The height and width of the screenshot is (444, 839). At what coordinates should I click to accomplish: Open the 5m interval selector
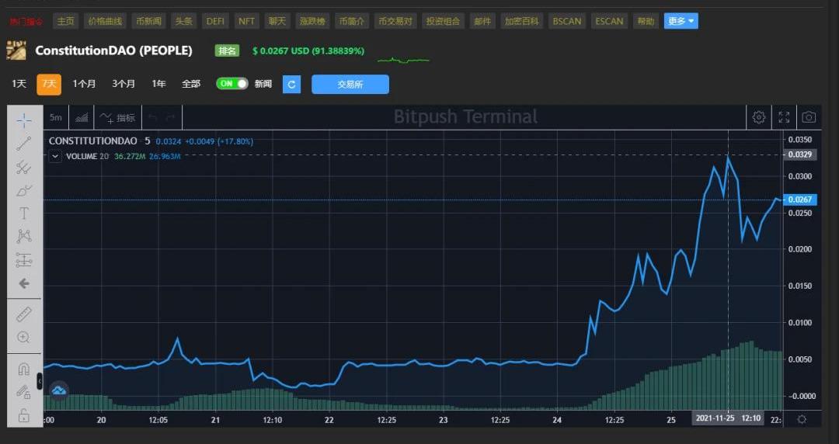56,118
